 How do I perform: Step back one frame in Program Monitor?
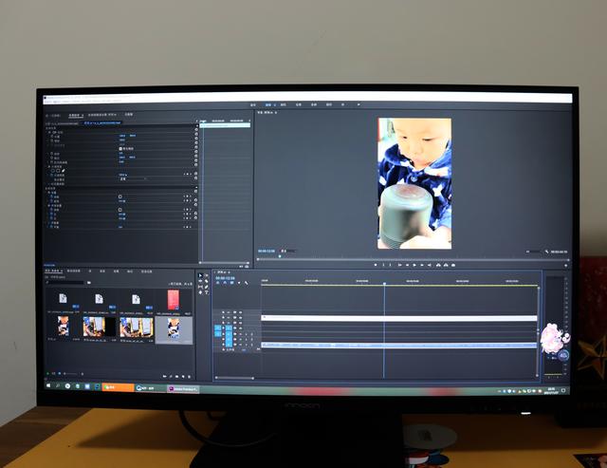407,265
